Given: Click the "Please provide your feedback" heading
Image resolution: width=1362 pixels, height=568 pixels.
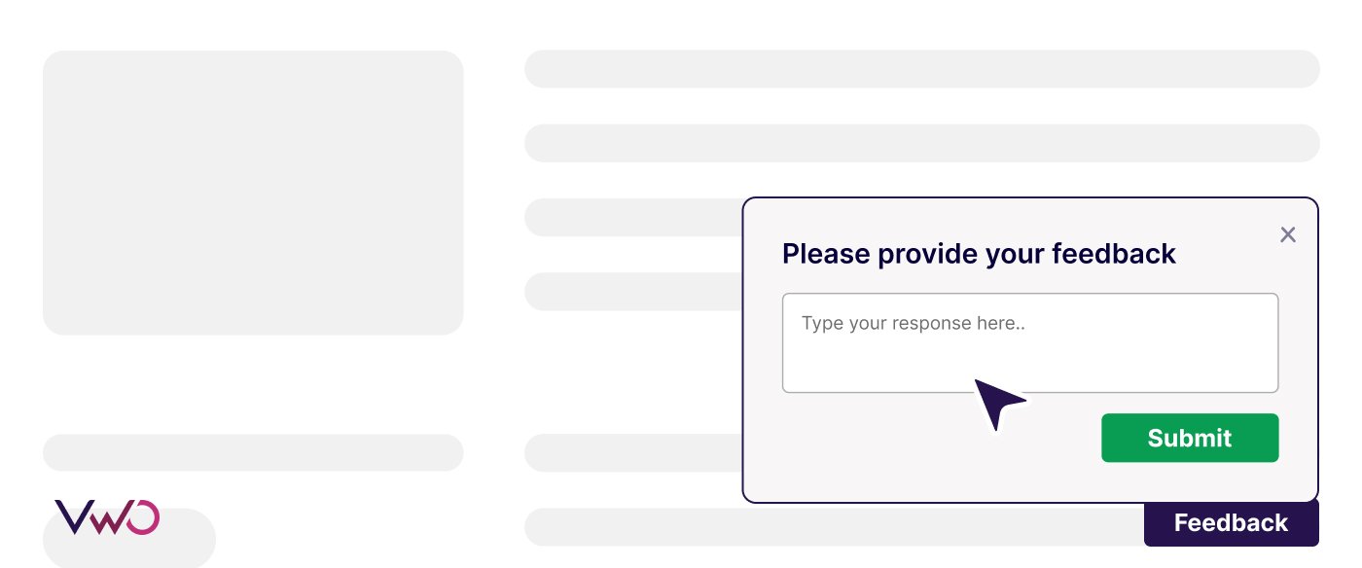Looking at the screenshot, I should (979, 254).
